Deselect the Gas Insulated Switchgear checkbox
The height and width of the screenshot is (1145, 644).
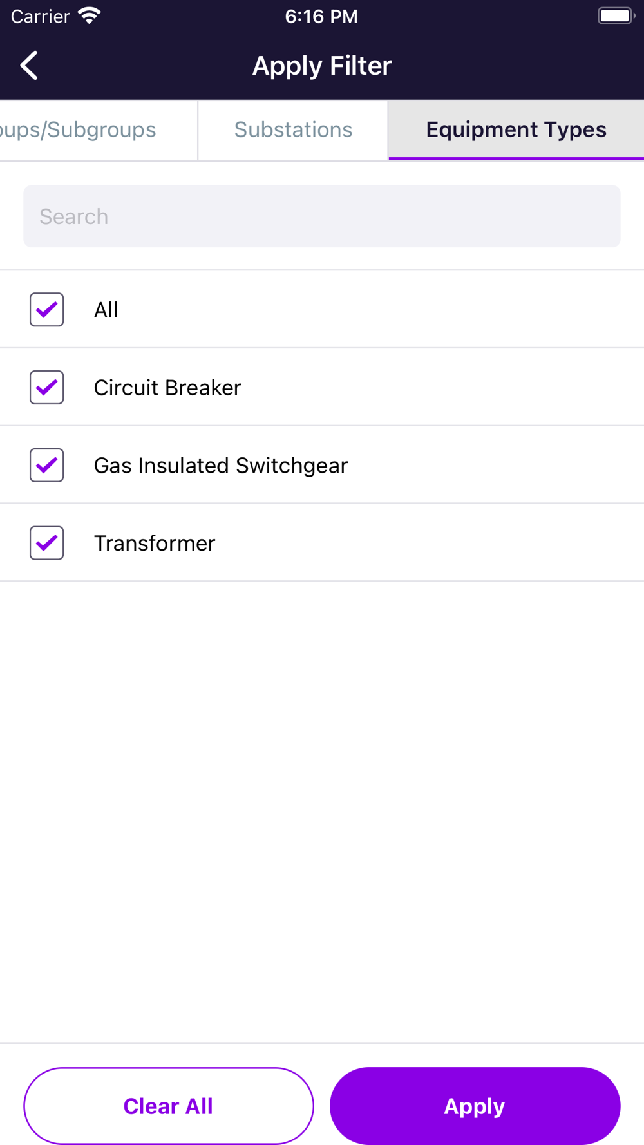click(x=46, y=465)
